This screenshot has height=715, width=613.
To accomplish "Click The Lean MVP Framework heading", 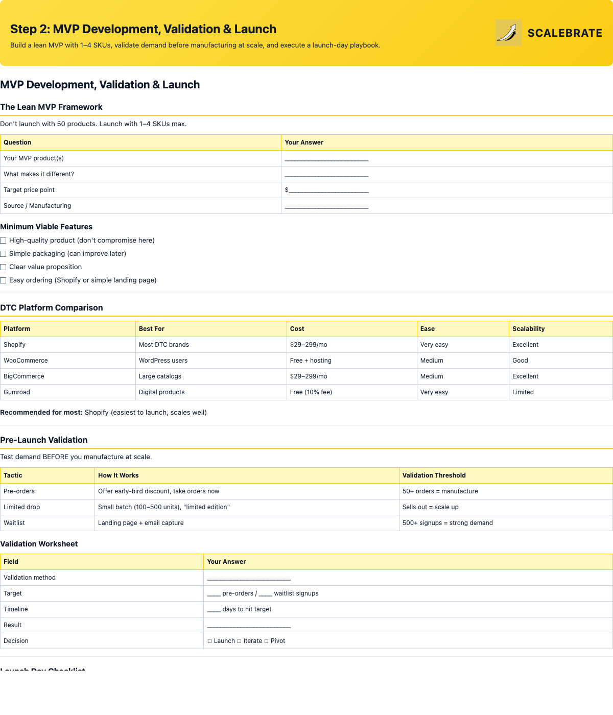I will pos(51,107).
